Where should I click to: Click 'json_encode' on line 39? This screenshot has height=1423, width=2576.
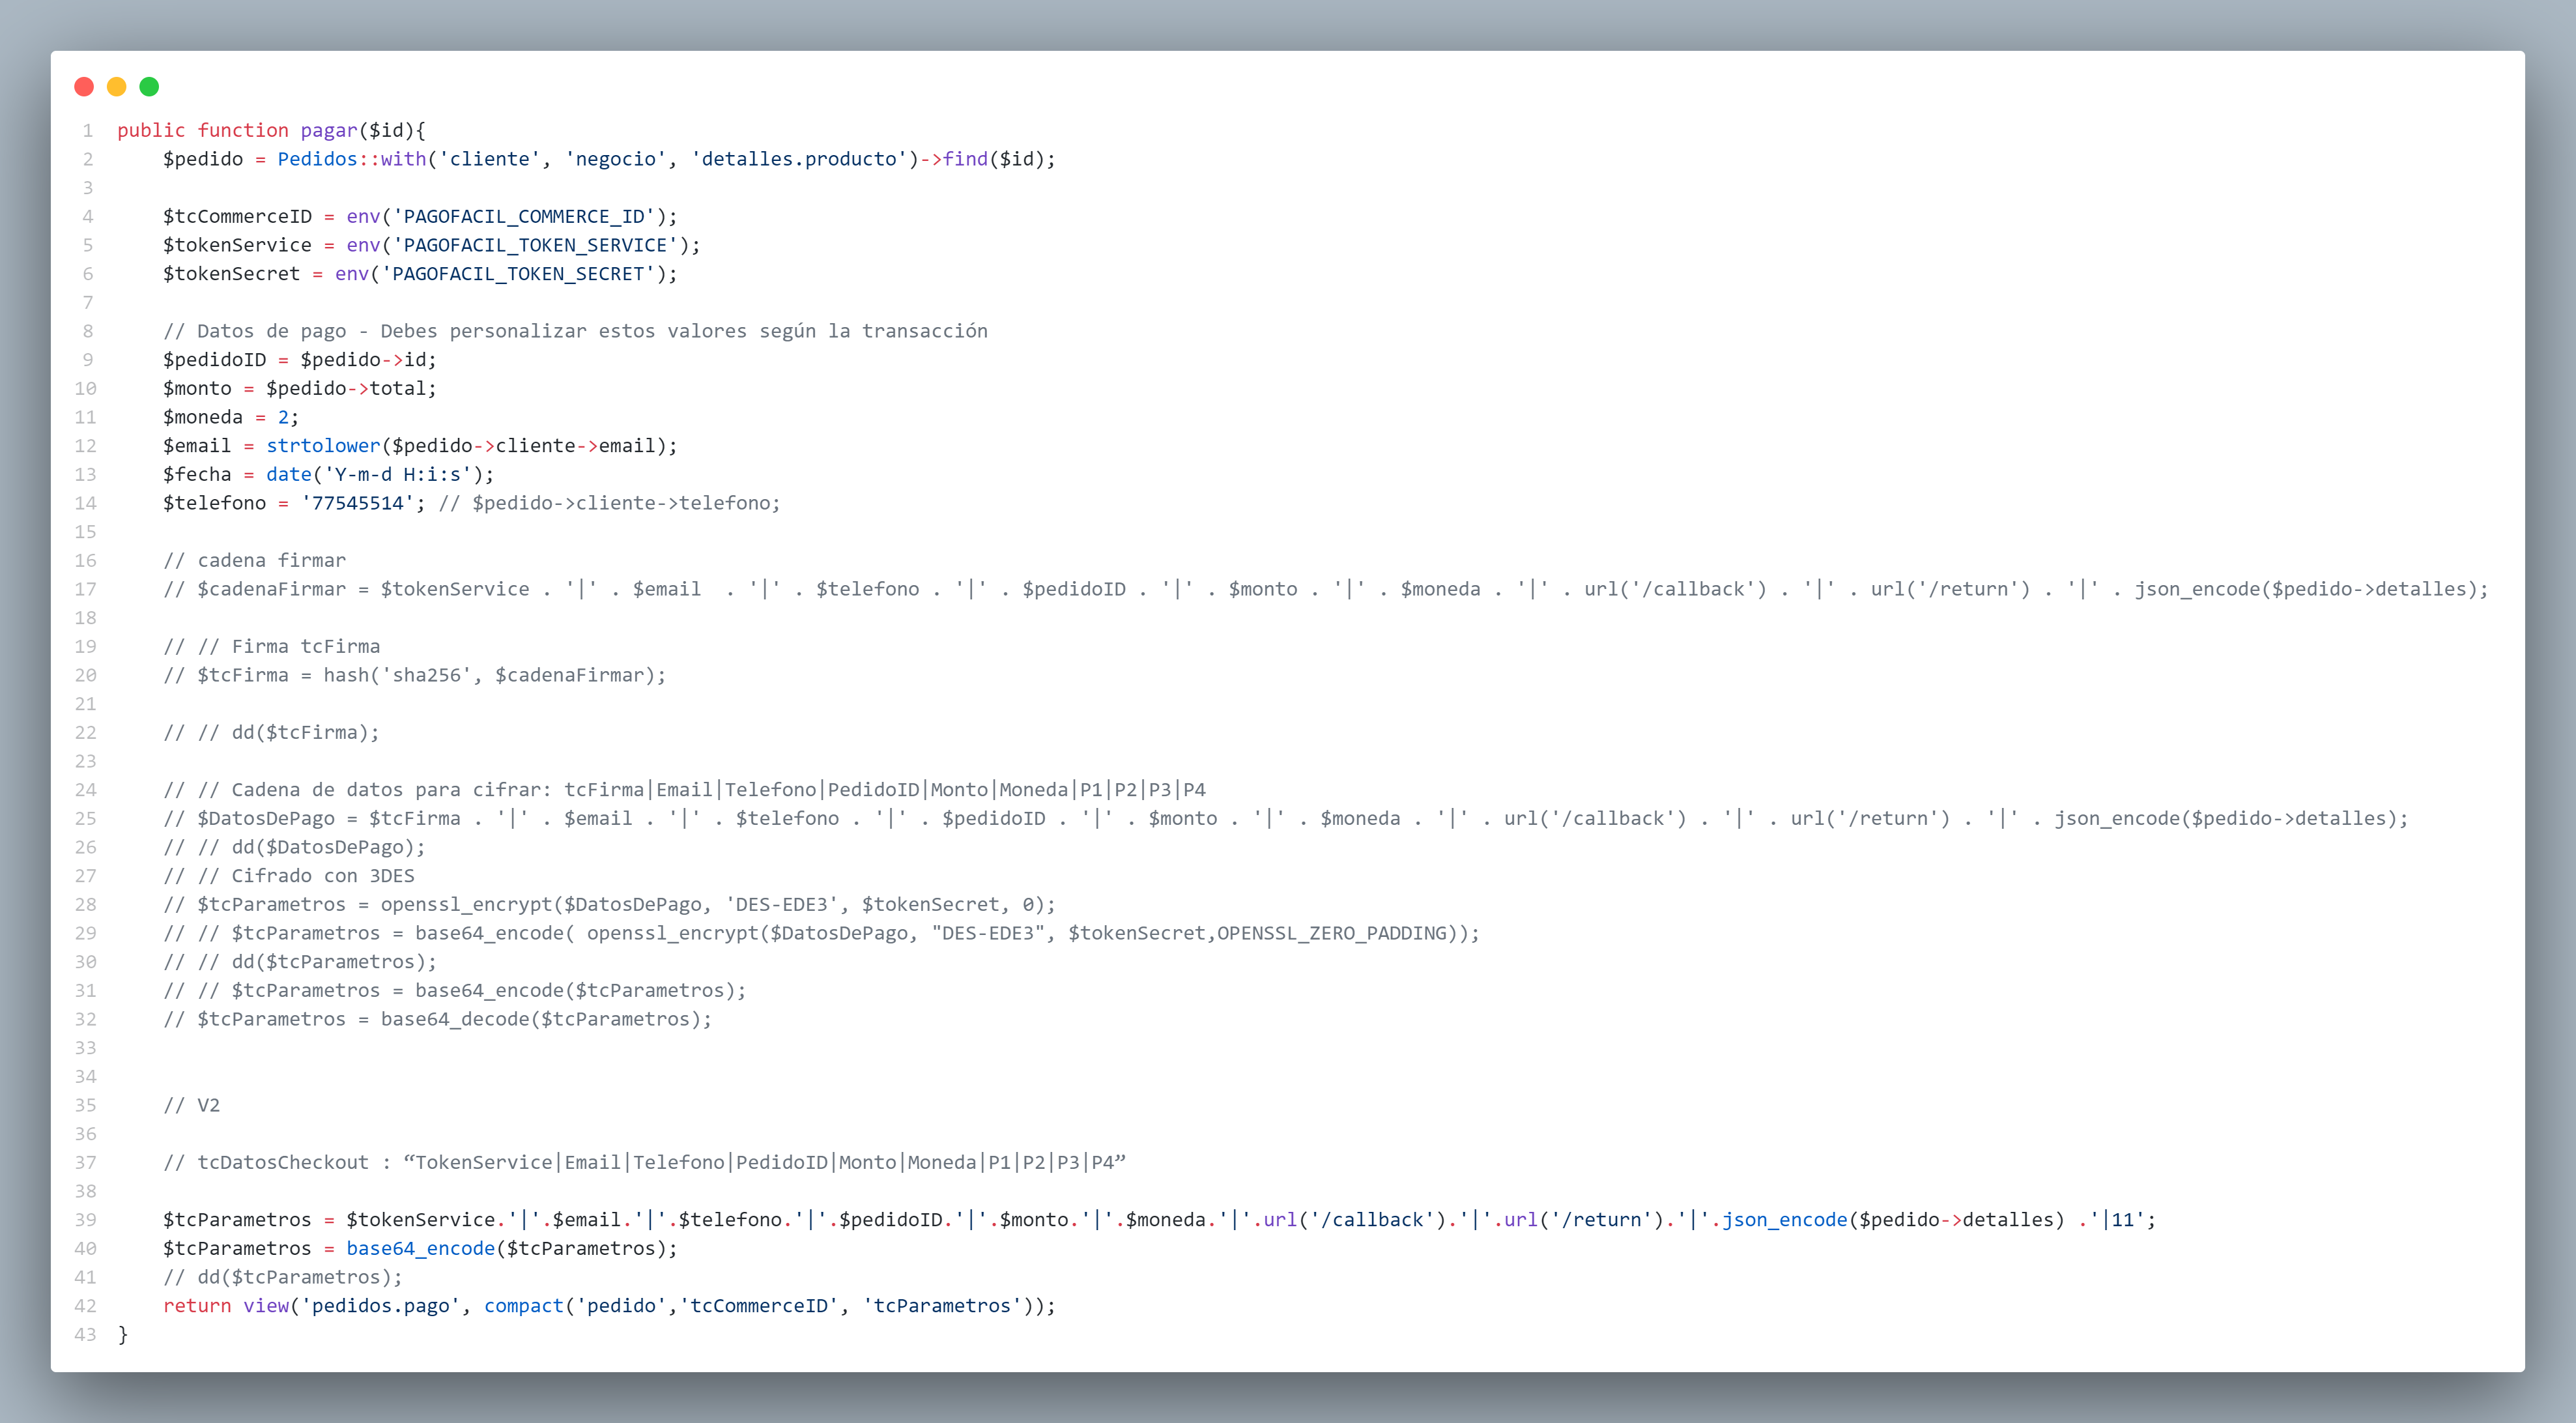click(x=1784, y=1220)
